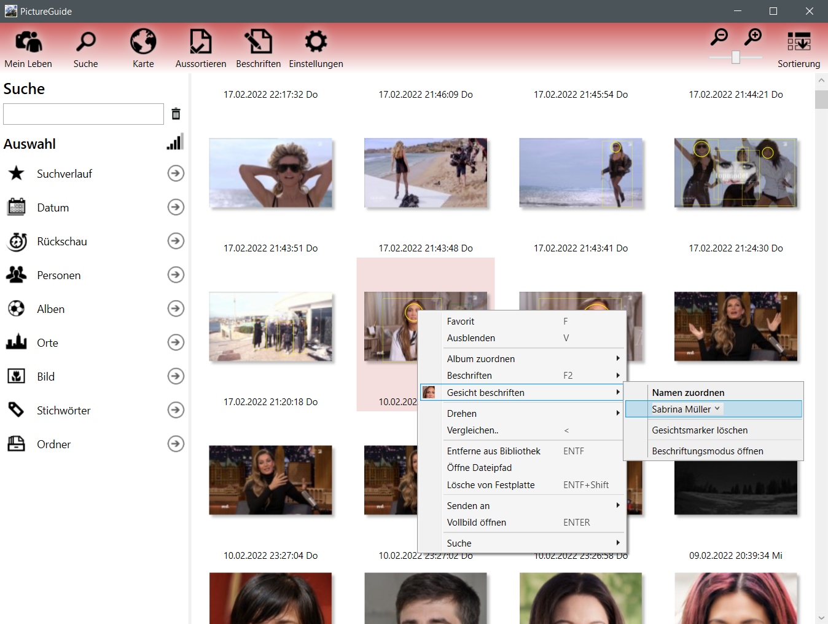The height and width of the screenshot is (624, 828).
Task: Open the Karte globe view
Action: click(143, 48)
